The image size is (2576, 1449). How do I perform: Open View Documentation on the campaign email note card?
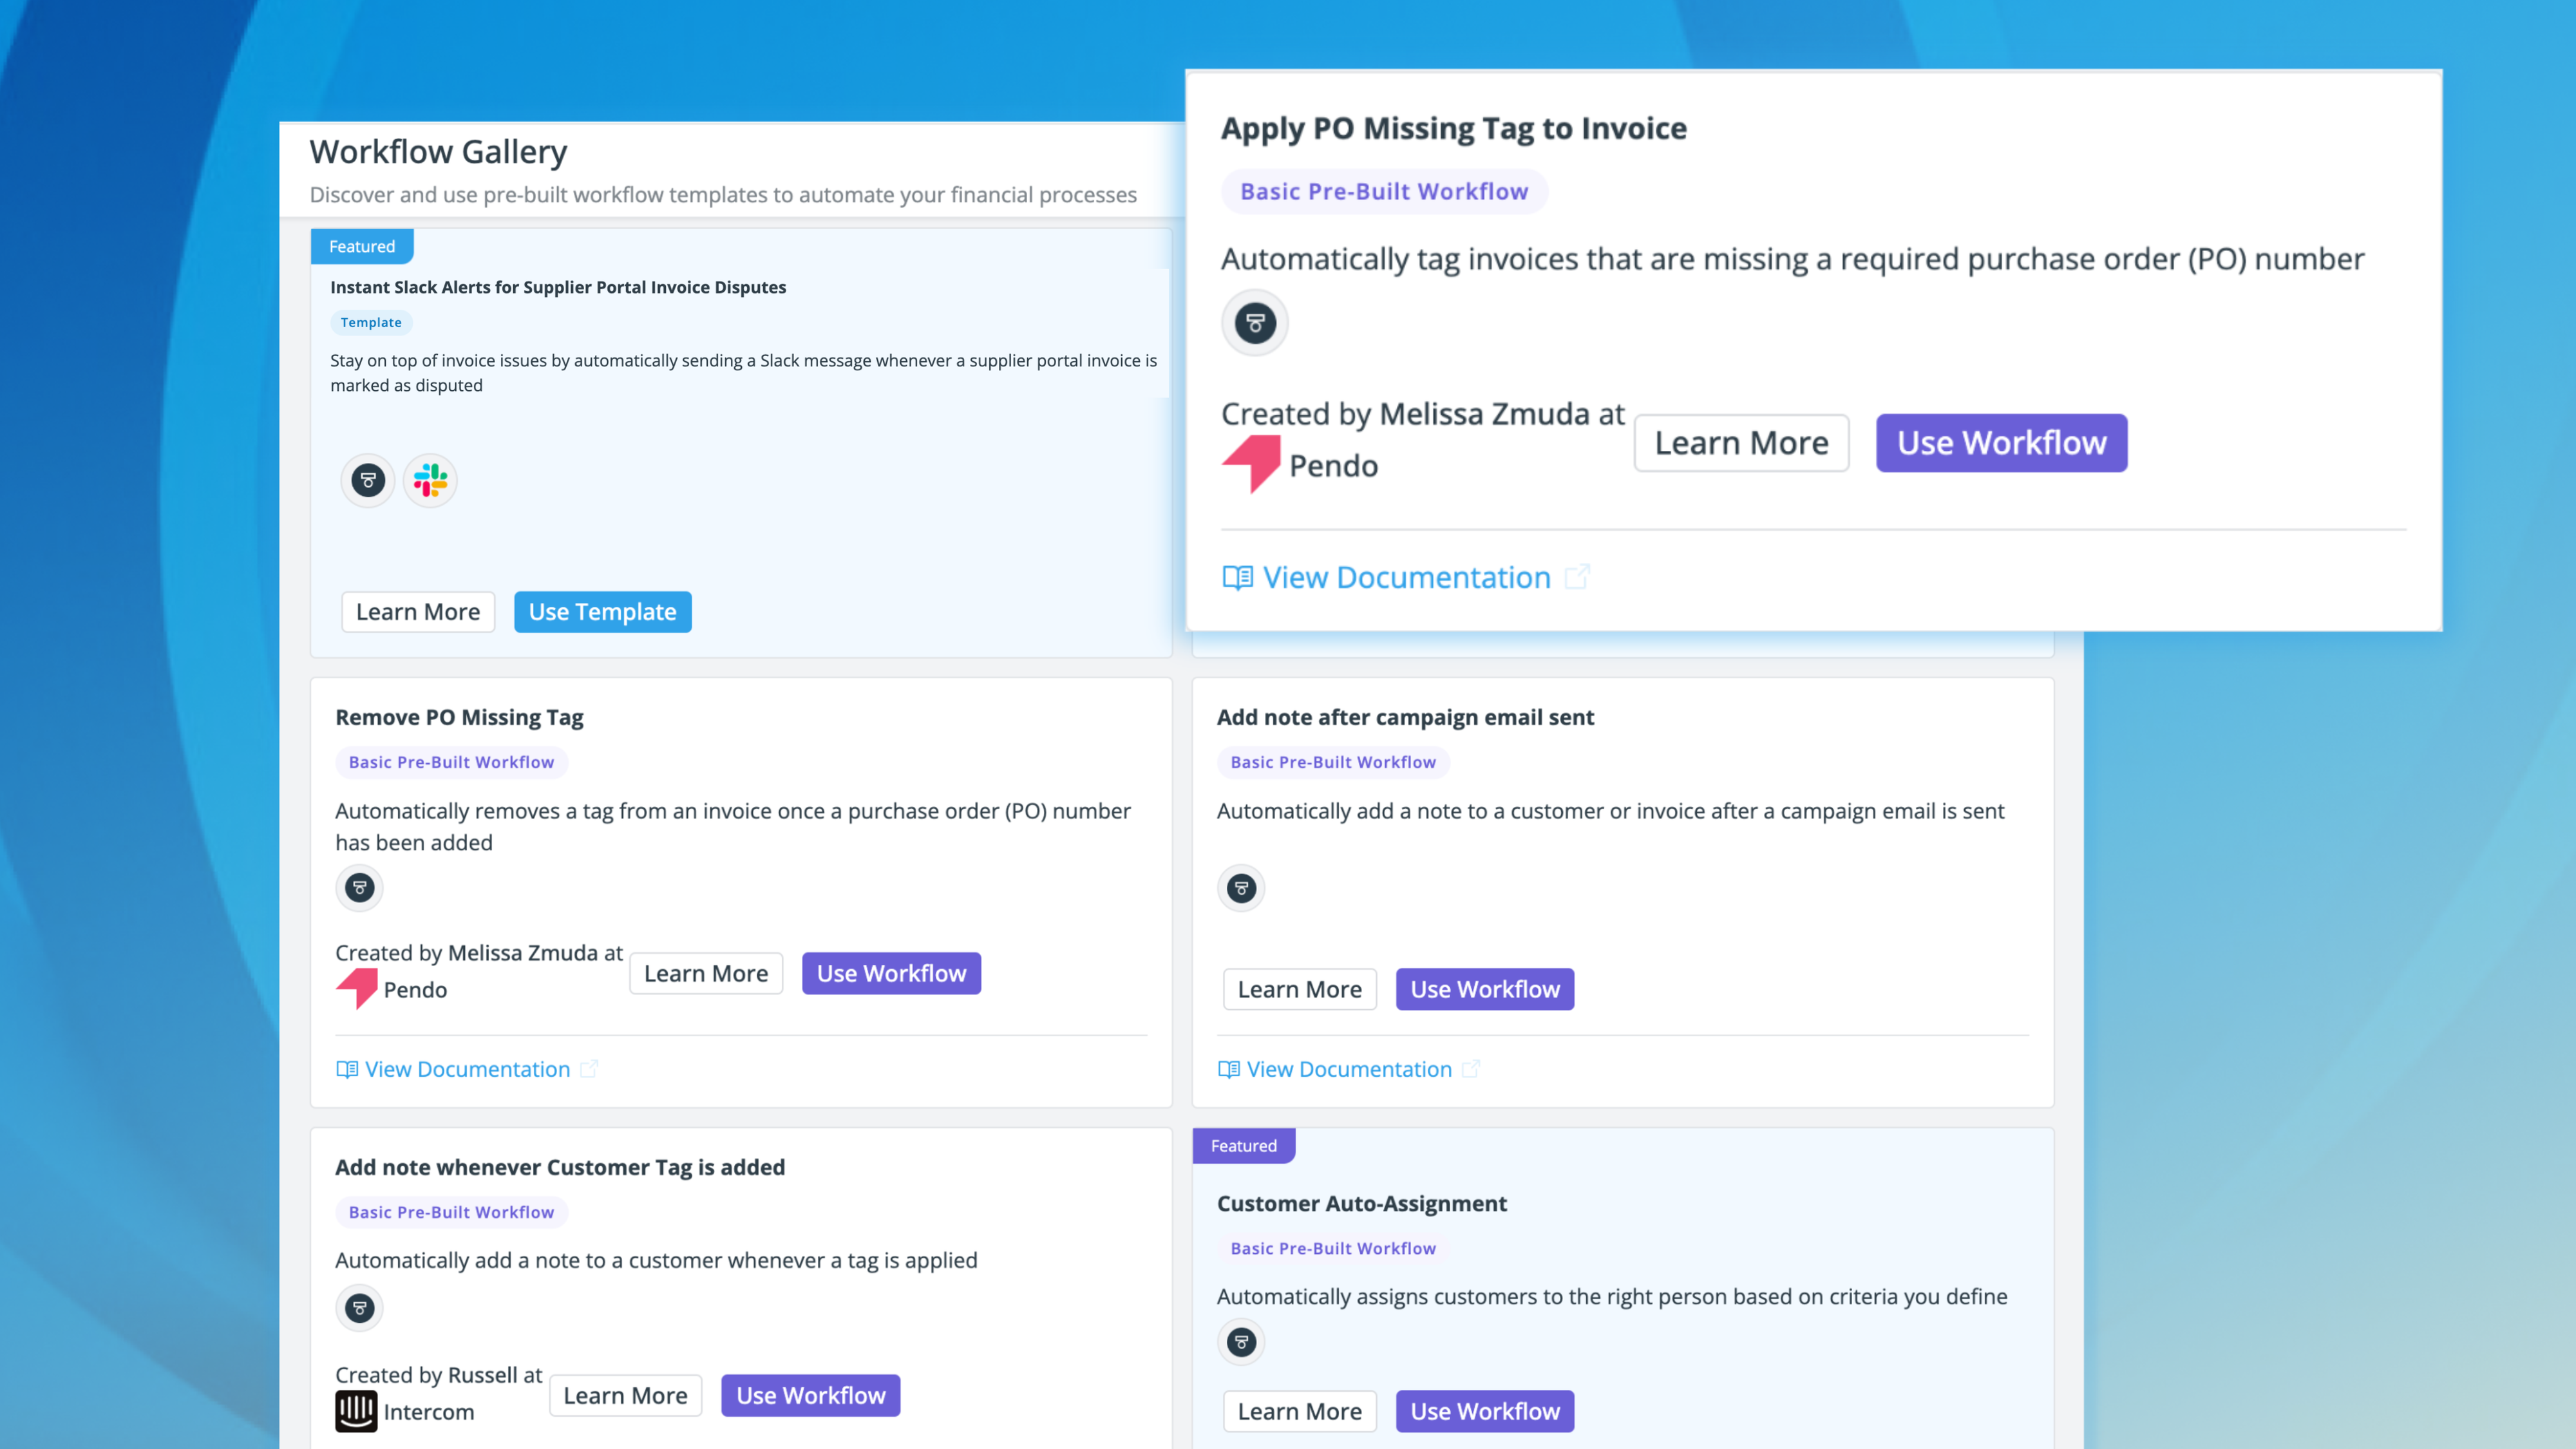[x=1349, y=1069]
